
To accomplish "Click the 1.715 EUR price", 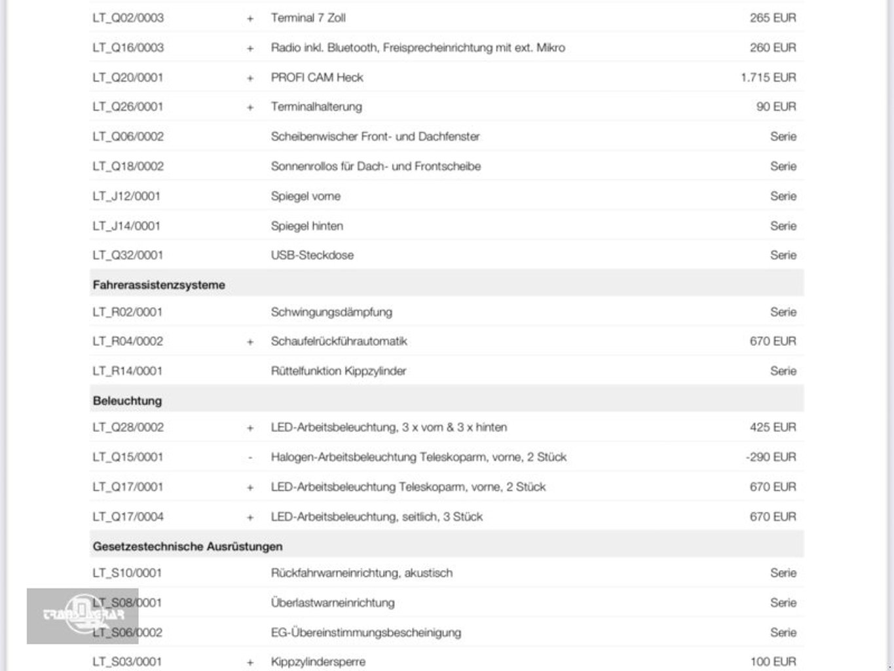I will click(x=768, y=77).
